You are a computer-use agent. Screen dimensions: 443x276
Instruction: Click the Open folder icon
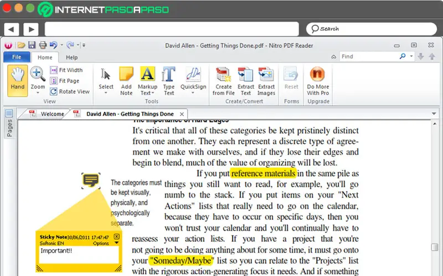coord(21,45)
